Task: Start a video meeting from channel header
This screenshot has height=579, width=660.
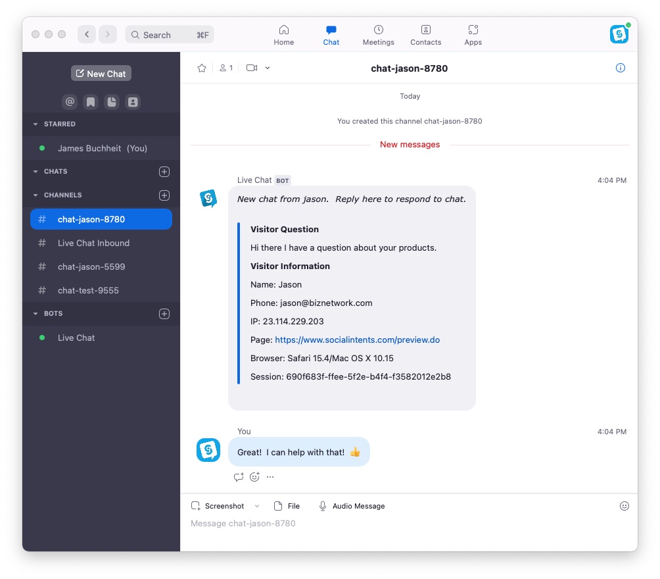Action: tap(252, 67)
